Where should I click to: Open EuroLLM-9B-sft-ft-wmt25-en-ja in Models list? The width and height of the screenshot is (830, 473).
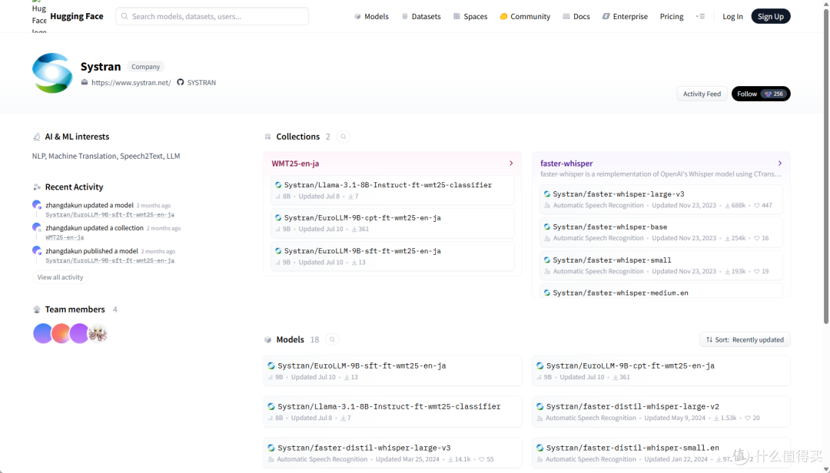[x=392, y=371]
